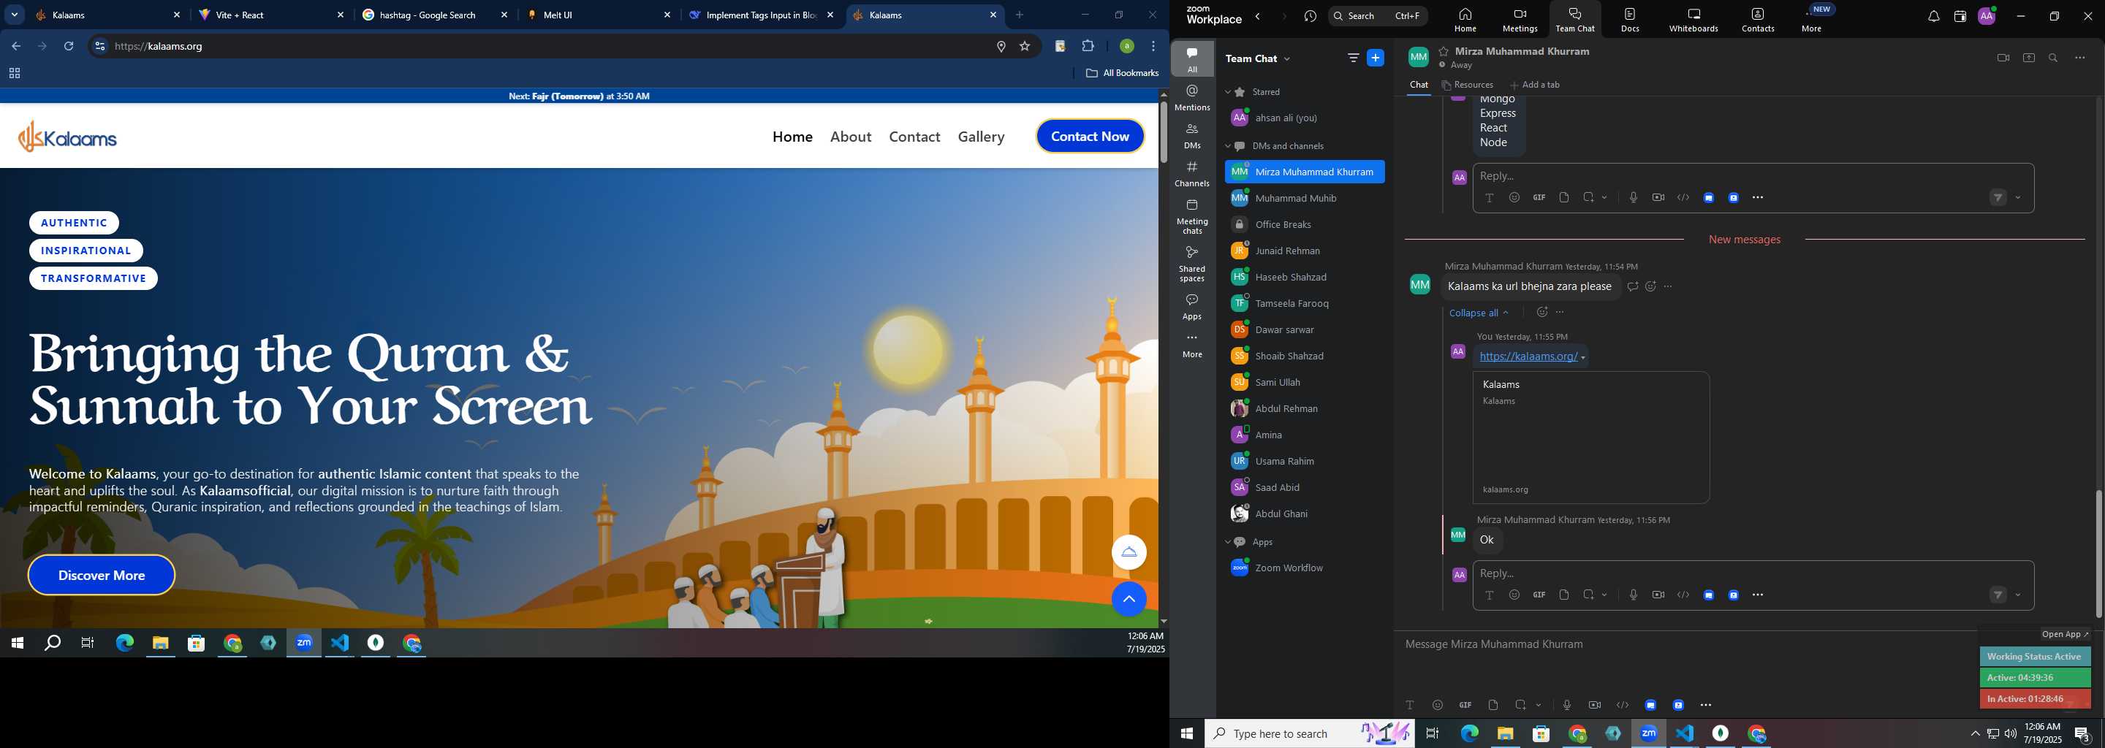Viewport: 2105px width, 748px height.
Task: Switch to Zoom Contacts tab
Action: tap(1758, 20)
